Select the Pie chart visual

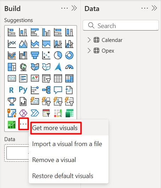click(58, 55)
